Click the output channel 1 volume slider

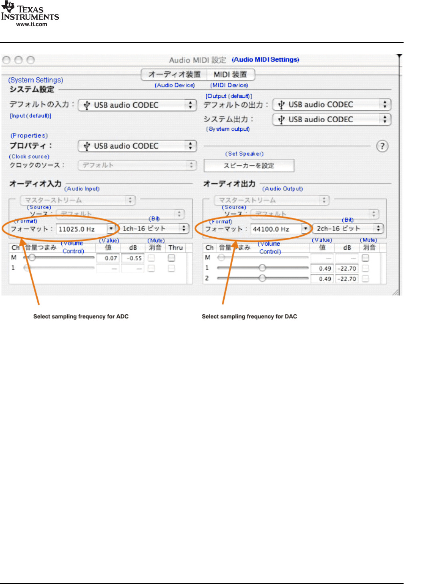[262, 268]
